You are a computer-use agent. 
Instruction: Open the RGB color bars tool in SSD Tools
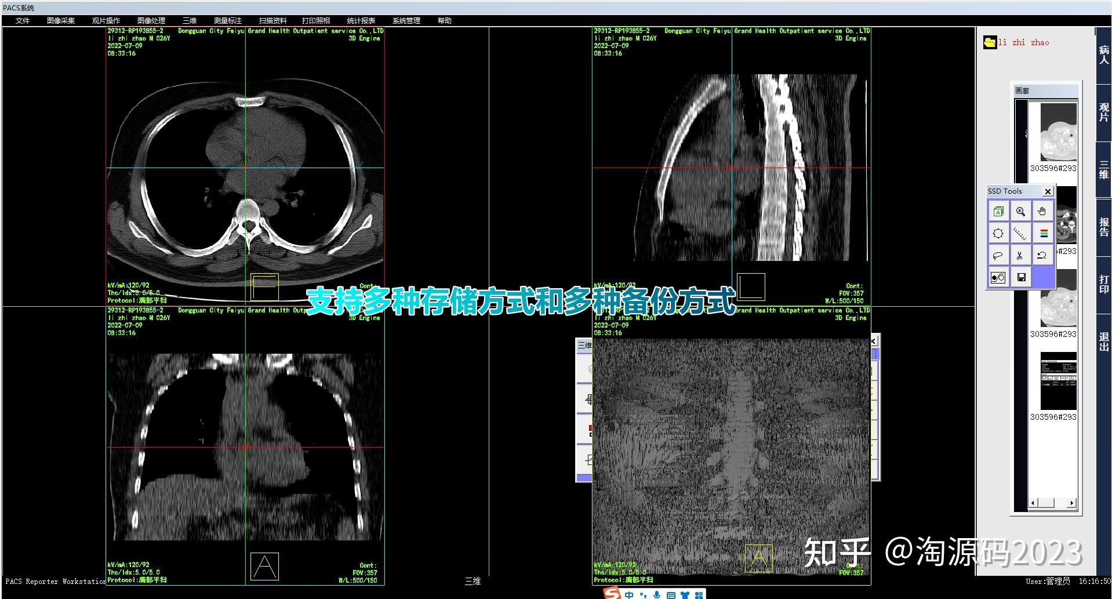coord(1042,233)
